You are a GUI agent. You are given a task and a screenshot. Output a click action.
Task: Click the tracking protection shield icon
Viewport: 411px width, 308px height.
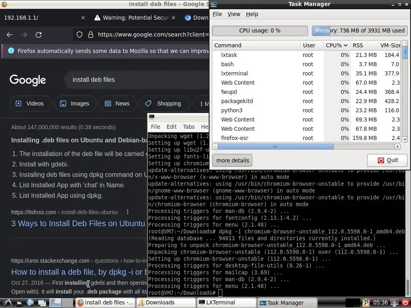coord(79,34)
